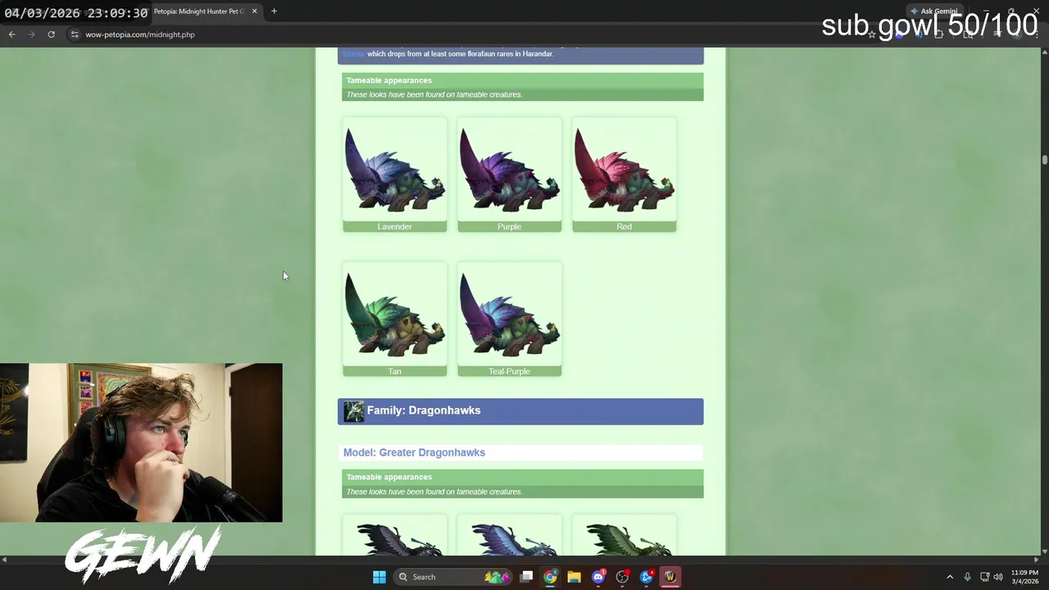
Task: Open the Lavender pet appearance thumbnail
Action: click(x=394, y=170)
